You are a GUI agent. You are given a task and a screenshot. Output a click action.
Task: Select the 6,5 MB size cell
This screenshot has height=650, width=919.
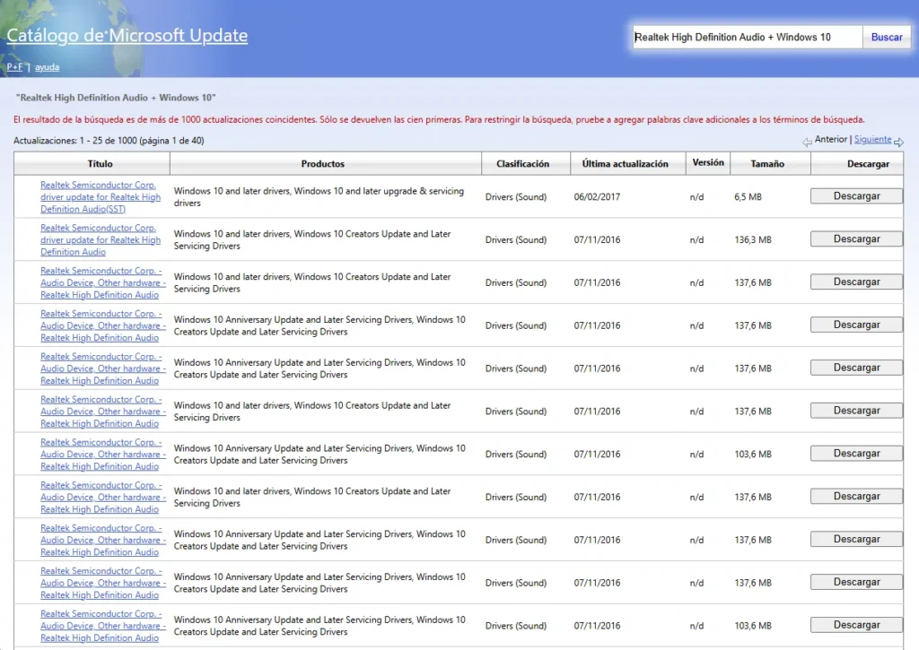point(748,196)
